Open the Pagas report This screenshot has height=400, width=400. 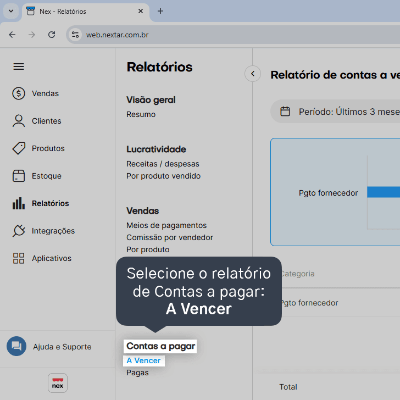tap(137, 373)
